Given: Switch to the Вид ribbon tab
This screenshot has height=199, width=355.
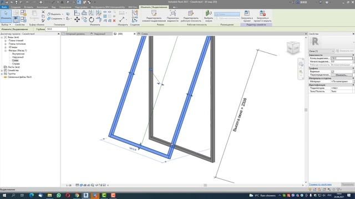Looking at the screenshot, I should pos(53,7).
